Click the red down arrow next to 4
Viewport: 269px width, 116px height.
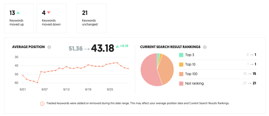49,13
